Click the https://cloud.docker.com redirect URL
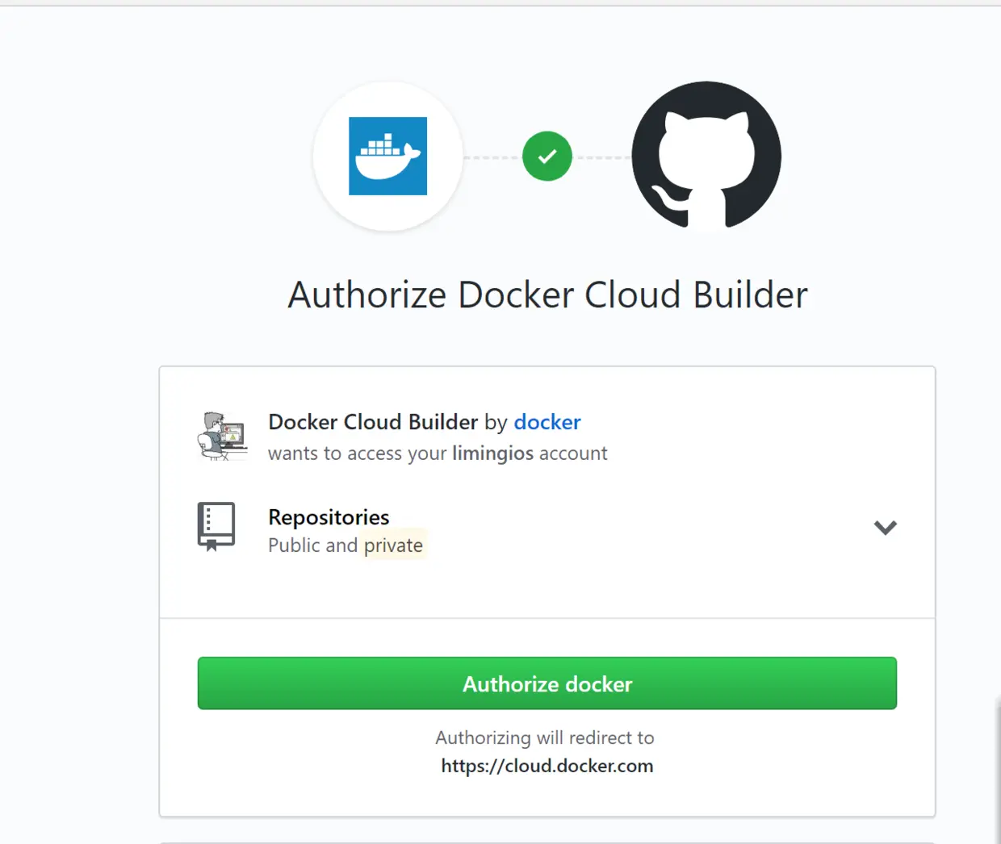This screenshot has width=1001, height=844. coord(547,766)
